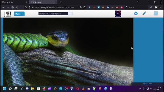This screenshot has height=92, width=164.
Task: Open Windows taskbar search
Action: pos(10,89)
